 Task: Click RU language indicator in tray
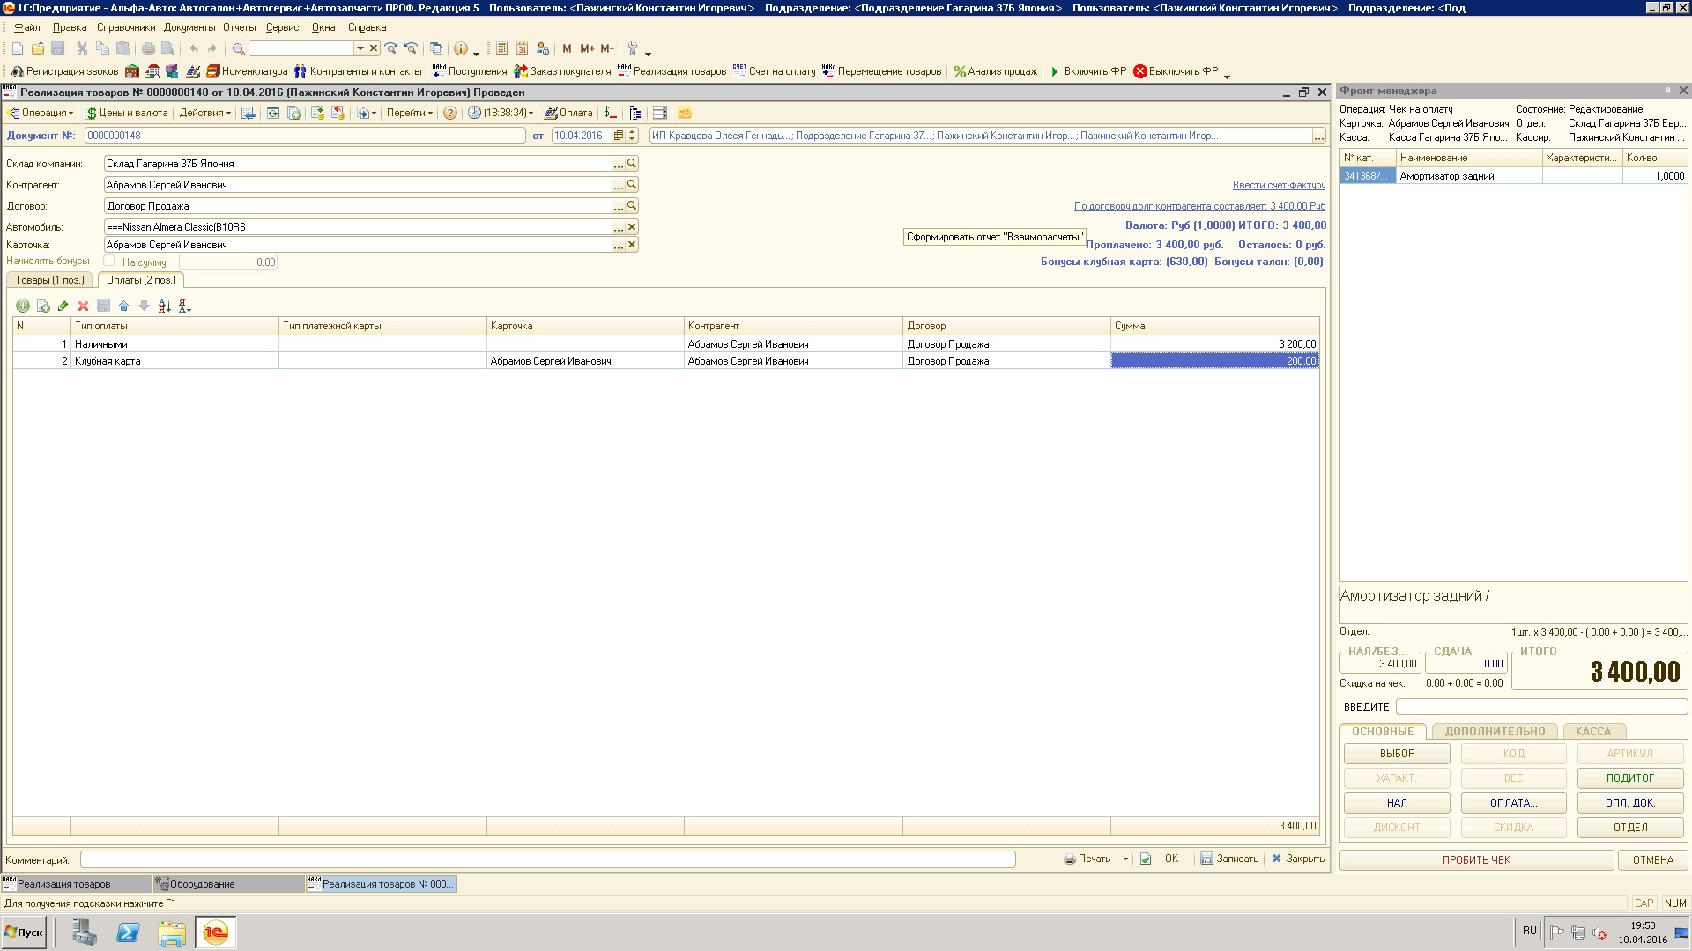1529,930
